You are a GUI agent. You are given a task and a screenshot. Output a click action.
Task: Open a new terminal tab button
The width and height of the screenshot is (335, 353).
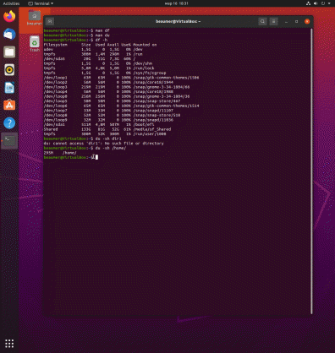click(50, 21)
